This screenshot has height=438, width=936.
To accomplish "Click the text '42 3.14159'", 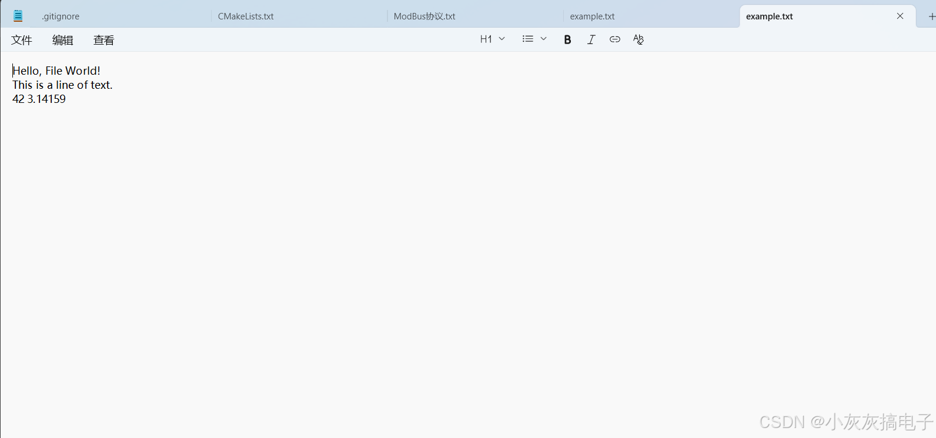I will pyautogui.click(x=39, y=99).
